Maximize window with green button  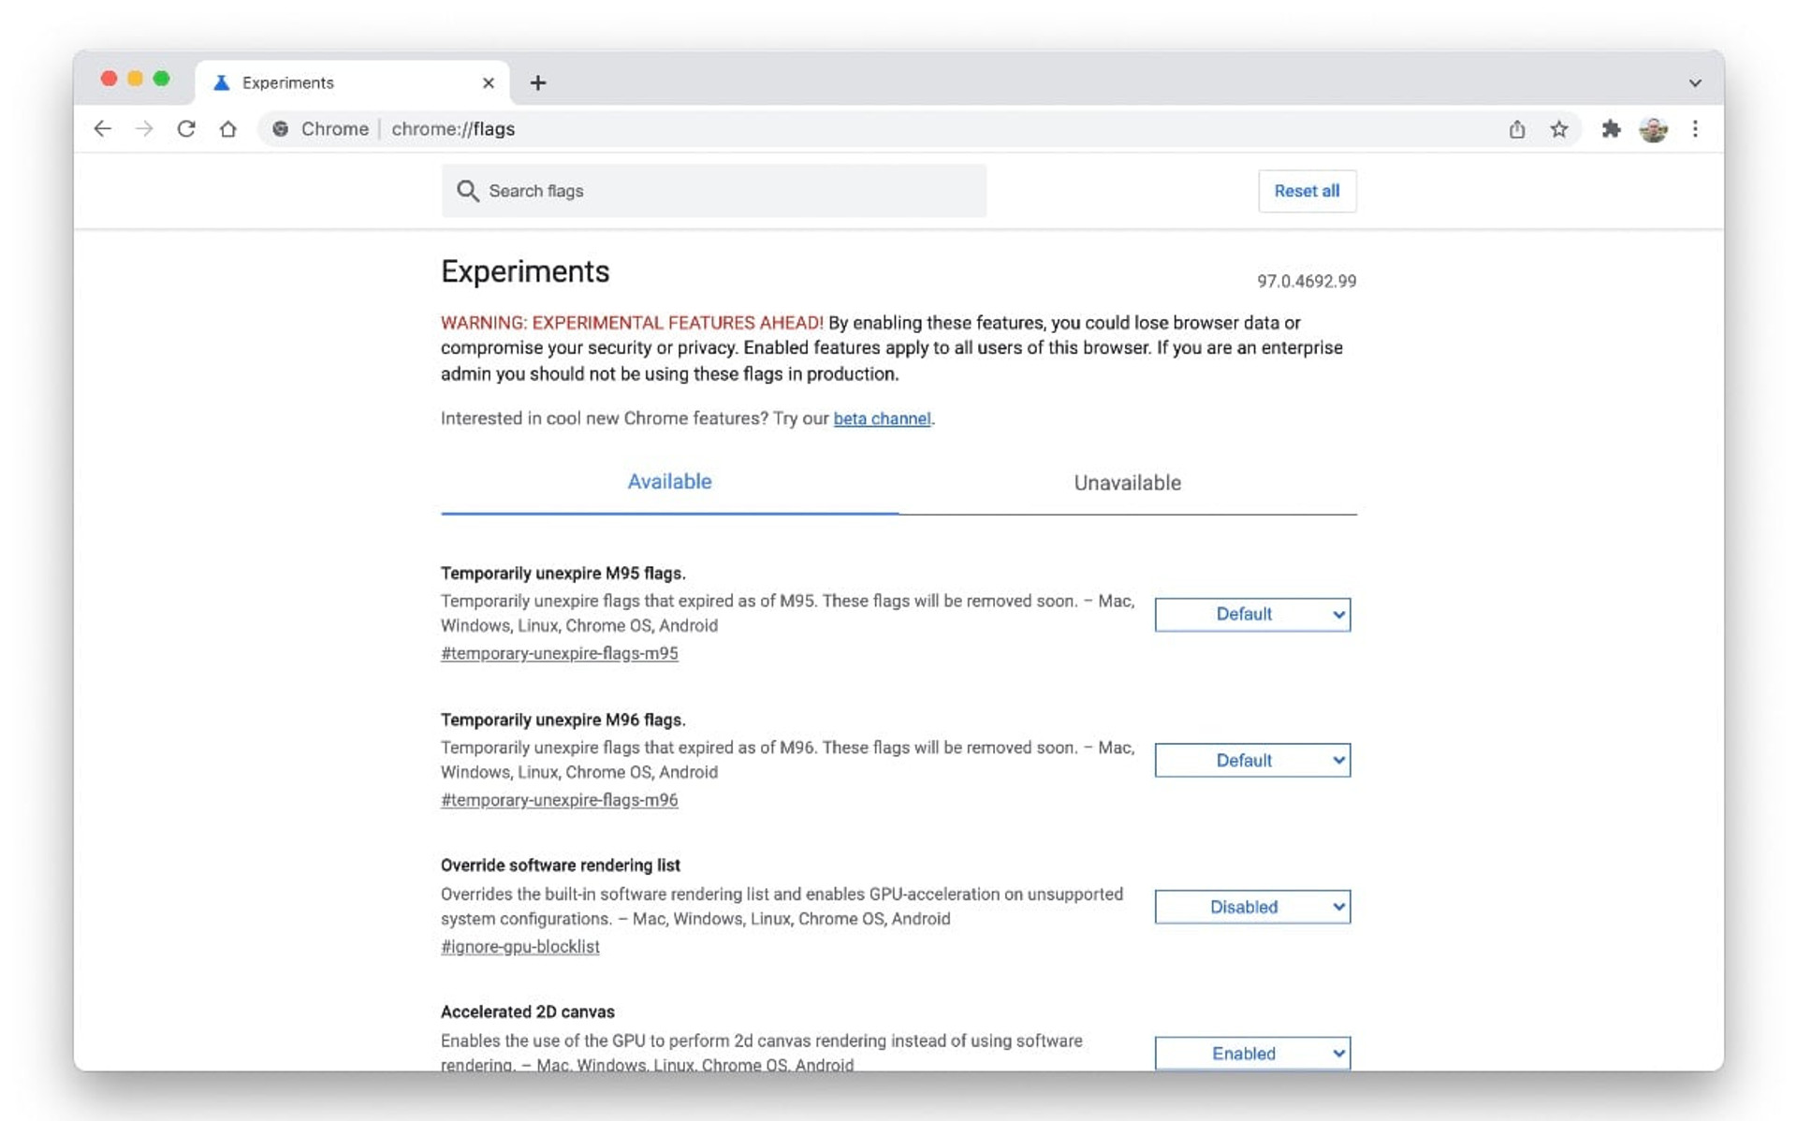(161, 79)
